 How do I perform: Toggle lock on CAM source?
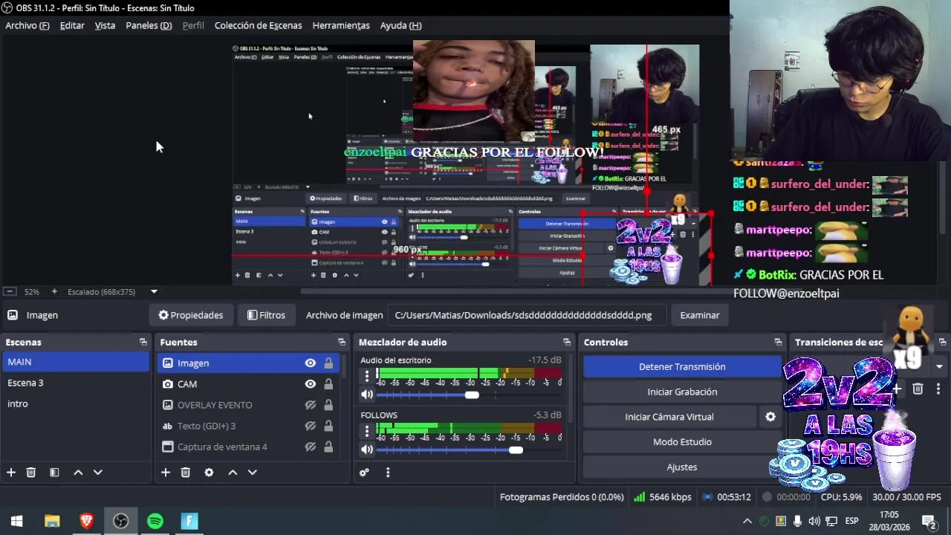[328, 384]
